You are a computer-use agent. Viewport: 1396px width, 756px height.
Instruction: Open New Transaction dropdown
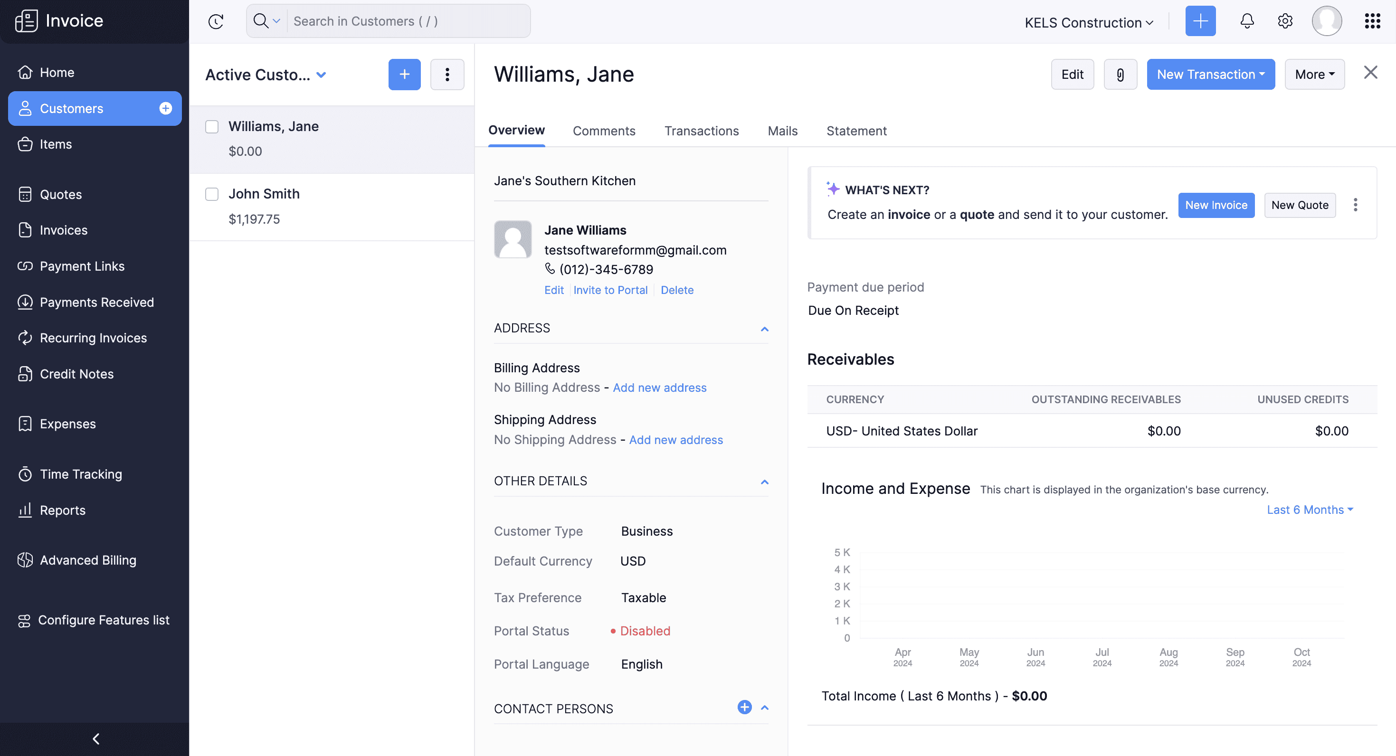[x=1211, y=74]
